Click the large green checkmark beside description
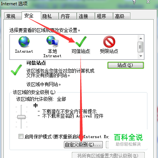158x158 pixels. (16, 70)
